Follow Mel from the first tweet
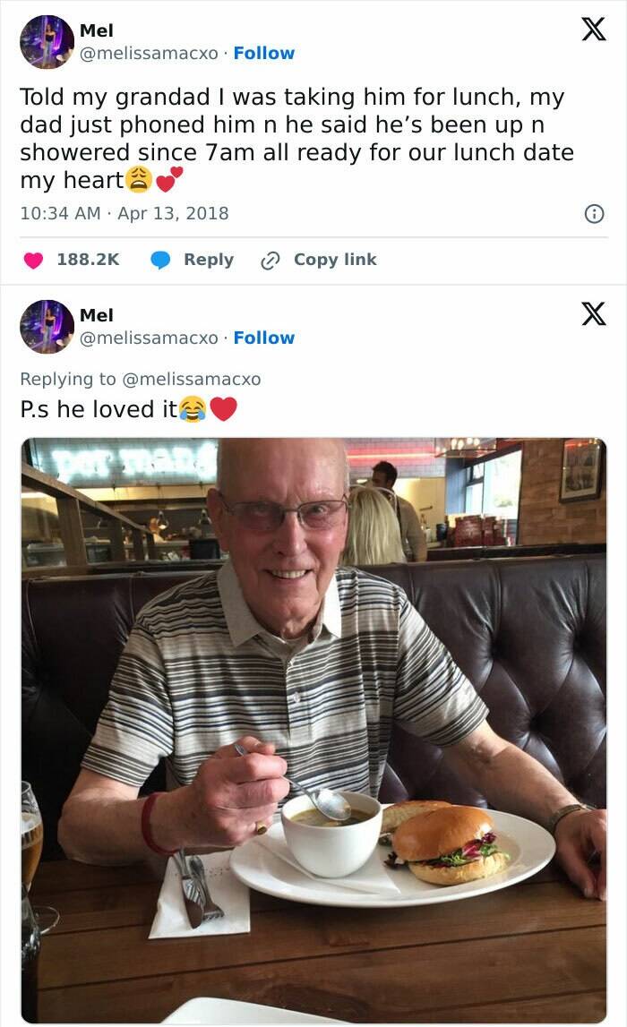 coord(264,53)
